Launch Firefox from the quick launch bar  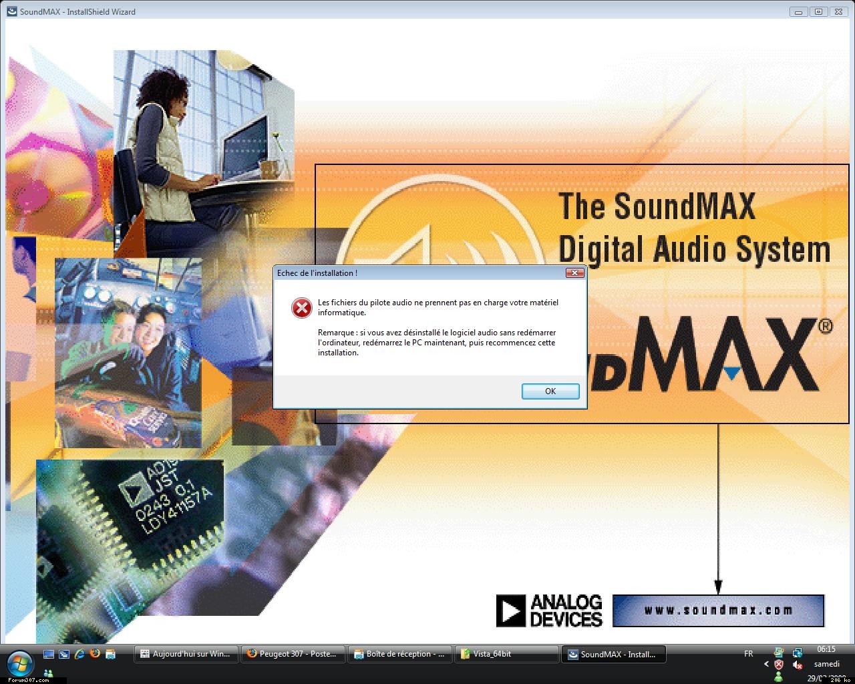[95, 654]
